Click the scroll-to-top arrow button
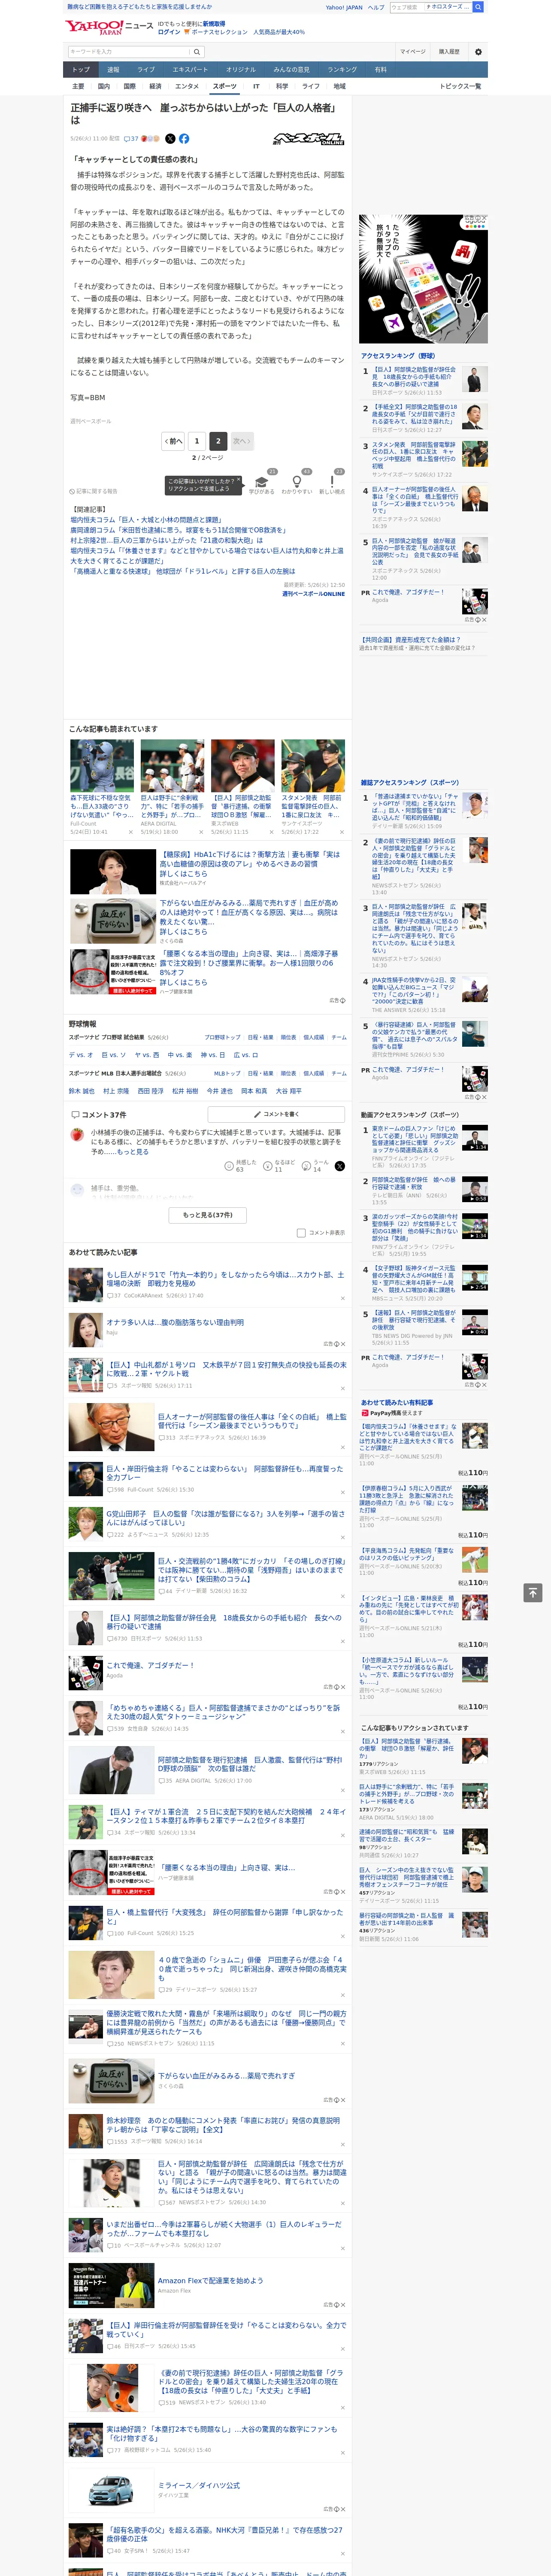The width and height of the screenshot is (551, 2576). (533, 1593)
